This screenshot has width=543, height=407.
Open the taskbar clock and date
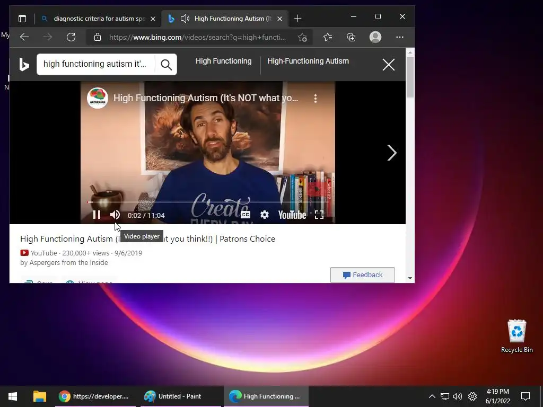[497, 396]
